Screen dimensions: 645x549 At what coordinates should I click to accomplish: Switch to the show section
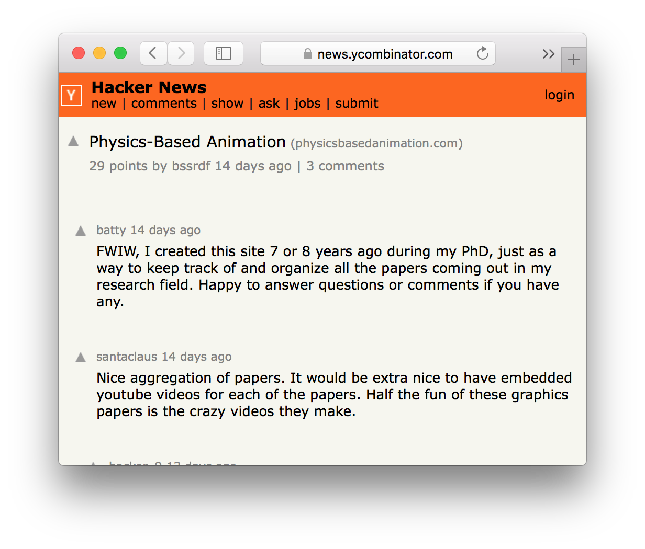click(227, 104)
